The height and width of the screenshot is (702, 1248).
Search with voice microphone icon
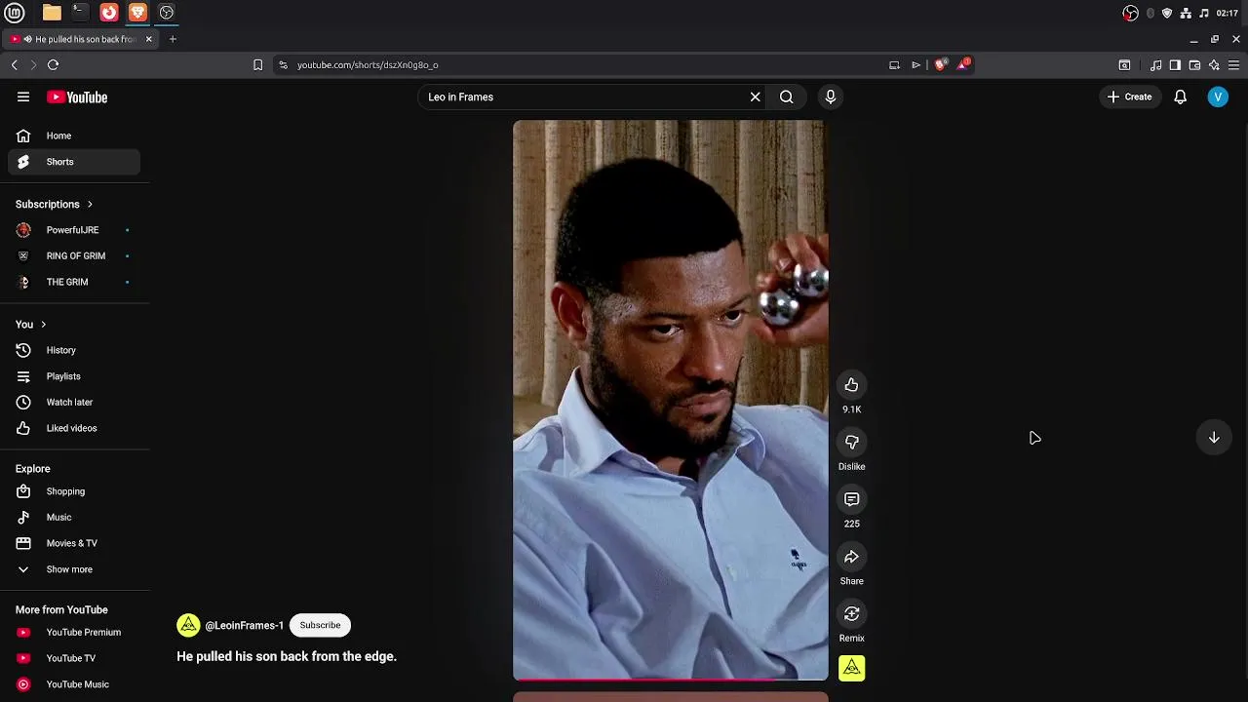pos(831,97)
